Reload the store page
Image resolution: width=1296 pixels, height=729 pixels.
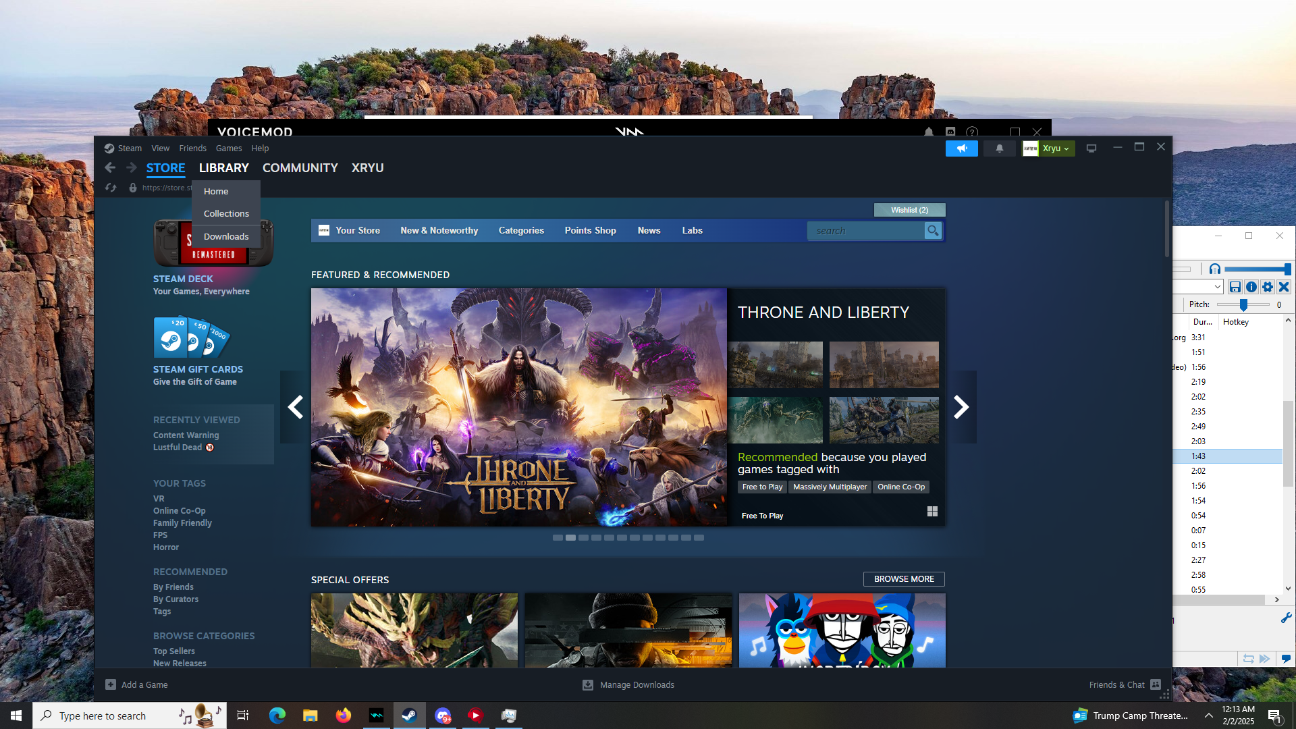pos(111,188)
